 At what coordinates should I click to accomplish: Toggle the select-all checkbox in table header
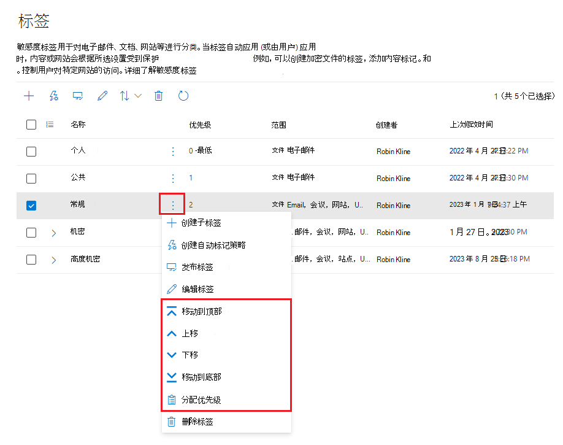[31, 124]
